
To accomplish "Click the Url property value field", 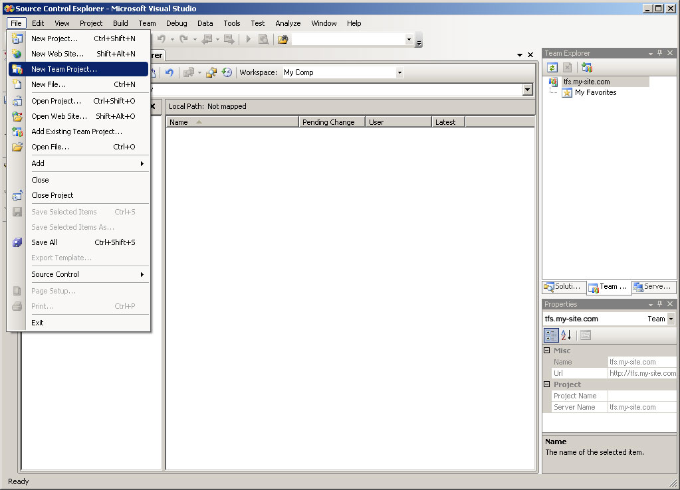I will pyautogui.click(x=642, y=373).
